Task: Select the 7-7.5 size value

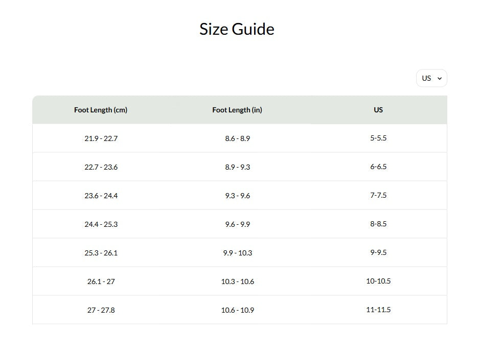Action: pos(378,195)
